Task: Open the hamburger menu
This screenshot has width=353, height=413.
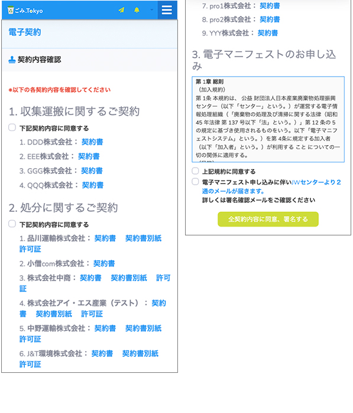Action: [x=167, y=10]
